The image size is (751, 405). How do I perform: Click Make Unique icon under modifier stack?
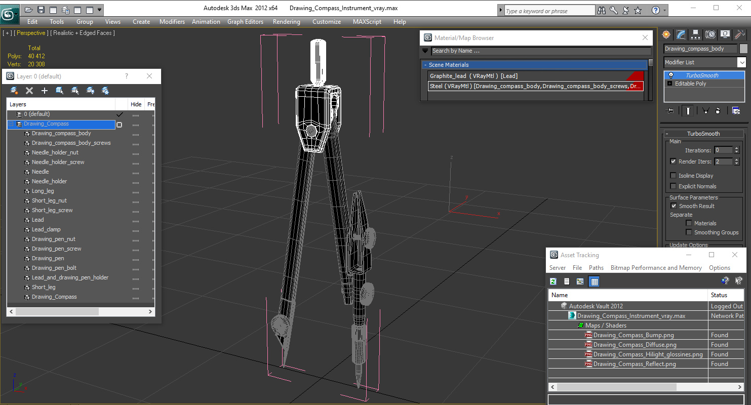tap(705, 111)
